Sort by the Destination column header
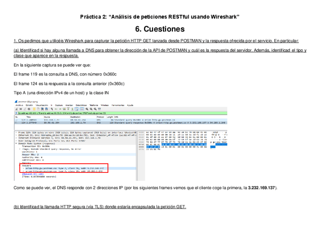 (75, 117)
